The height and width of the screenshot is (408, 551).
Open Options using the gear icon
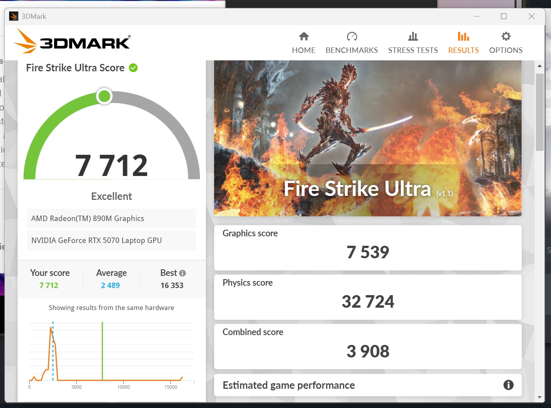(506, 36)
